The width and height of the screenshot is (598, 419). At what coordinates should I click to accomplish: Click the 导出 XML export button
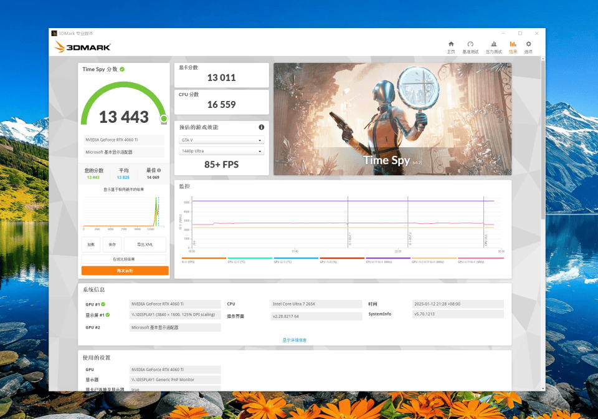pyautogui.click(x=145, y=244)
